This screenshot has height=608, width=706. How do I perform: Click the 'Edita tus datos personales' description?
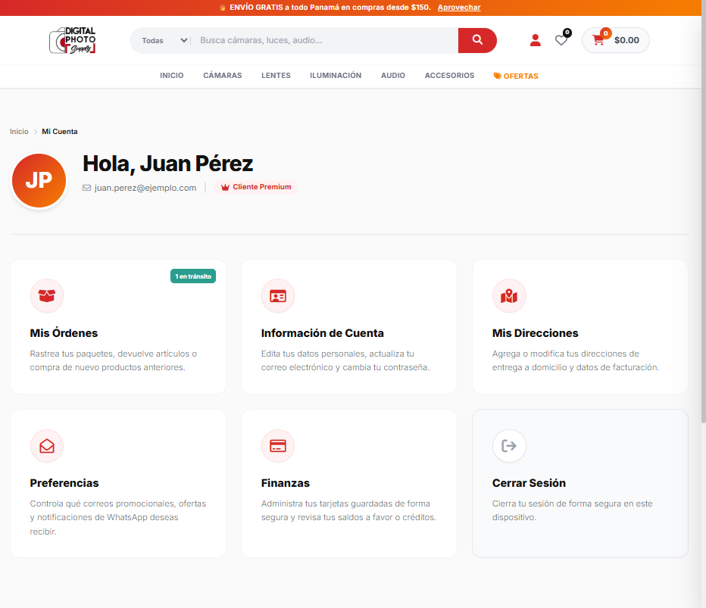tap(345, 360)
